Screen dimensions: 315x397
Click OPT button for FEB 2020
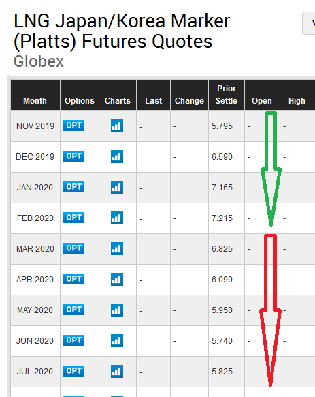click(x=73, y=218)
